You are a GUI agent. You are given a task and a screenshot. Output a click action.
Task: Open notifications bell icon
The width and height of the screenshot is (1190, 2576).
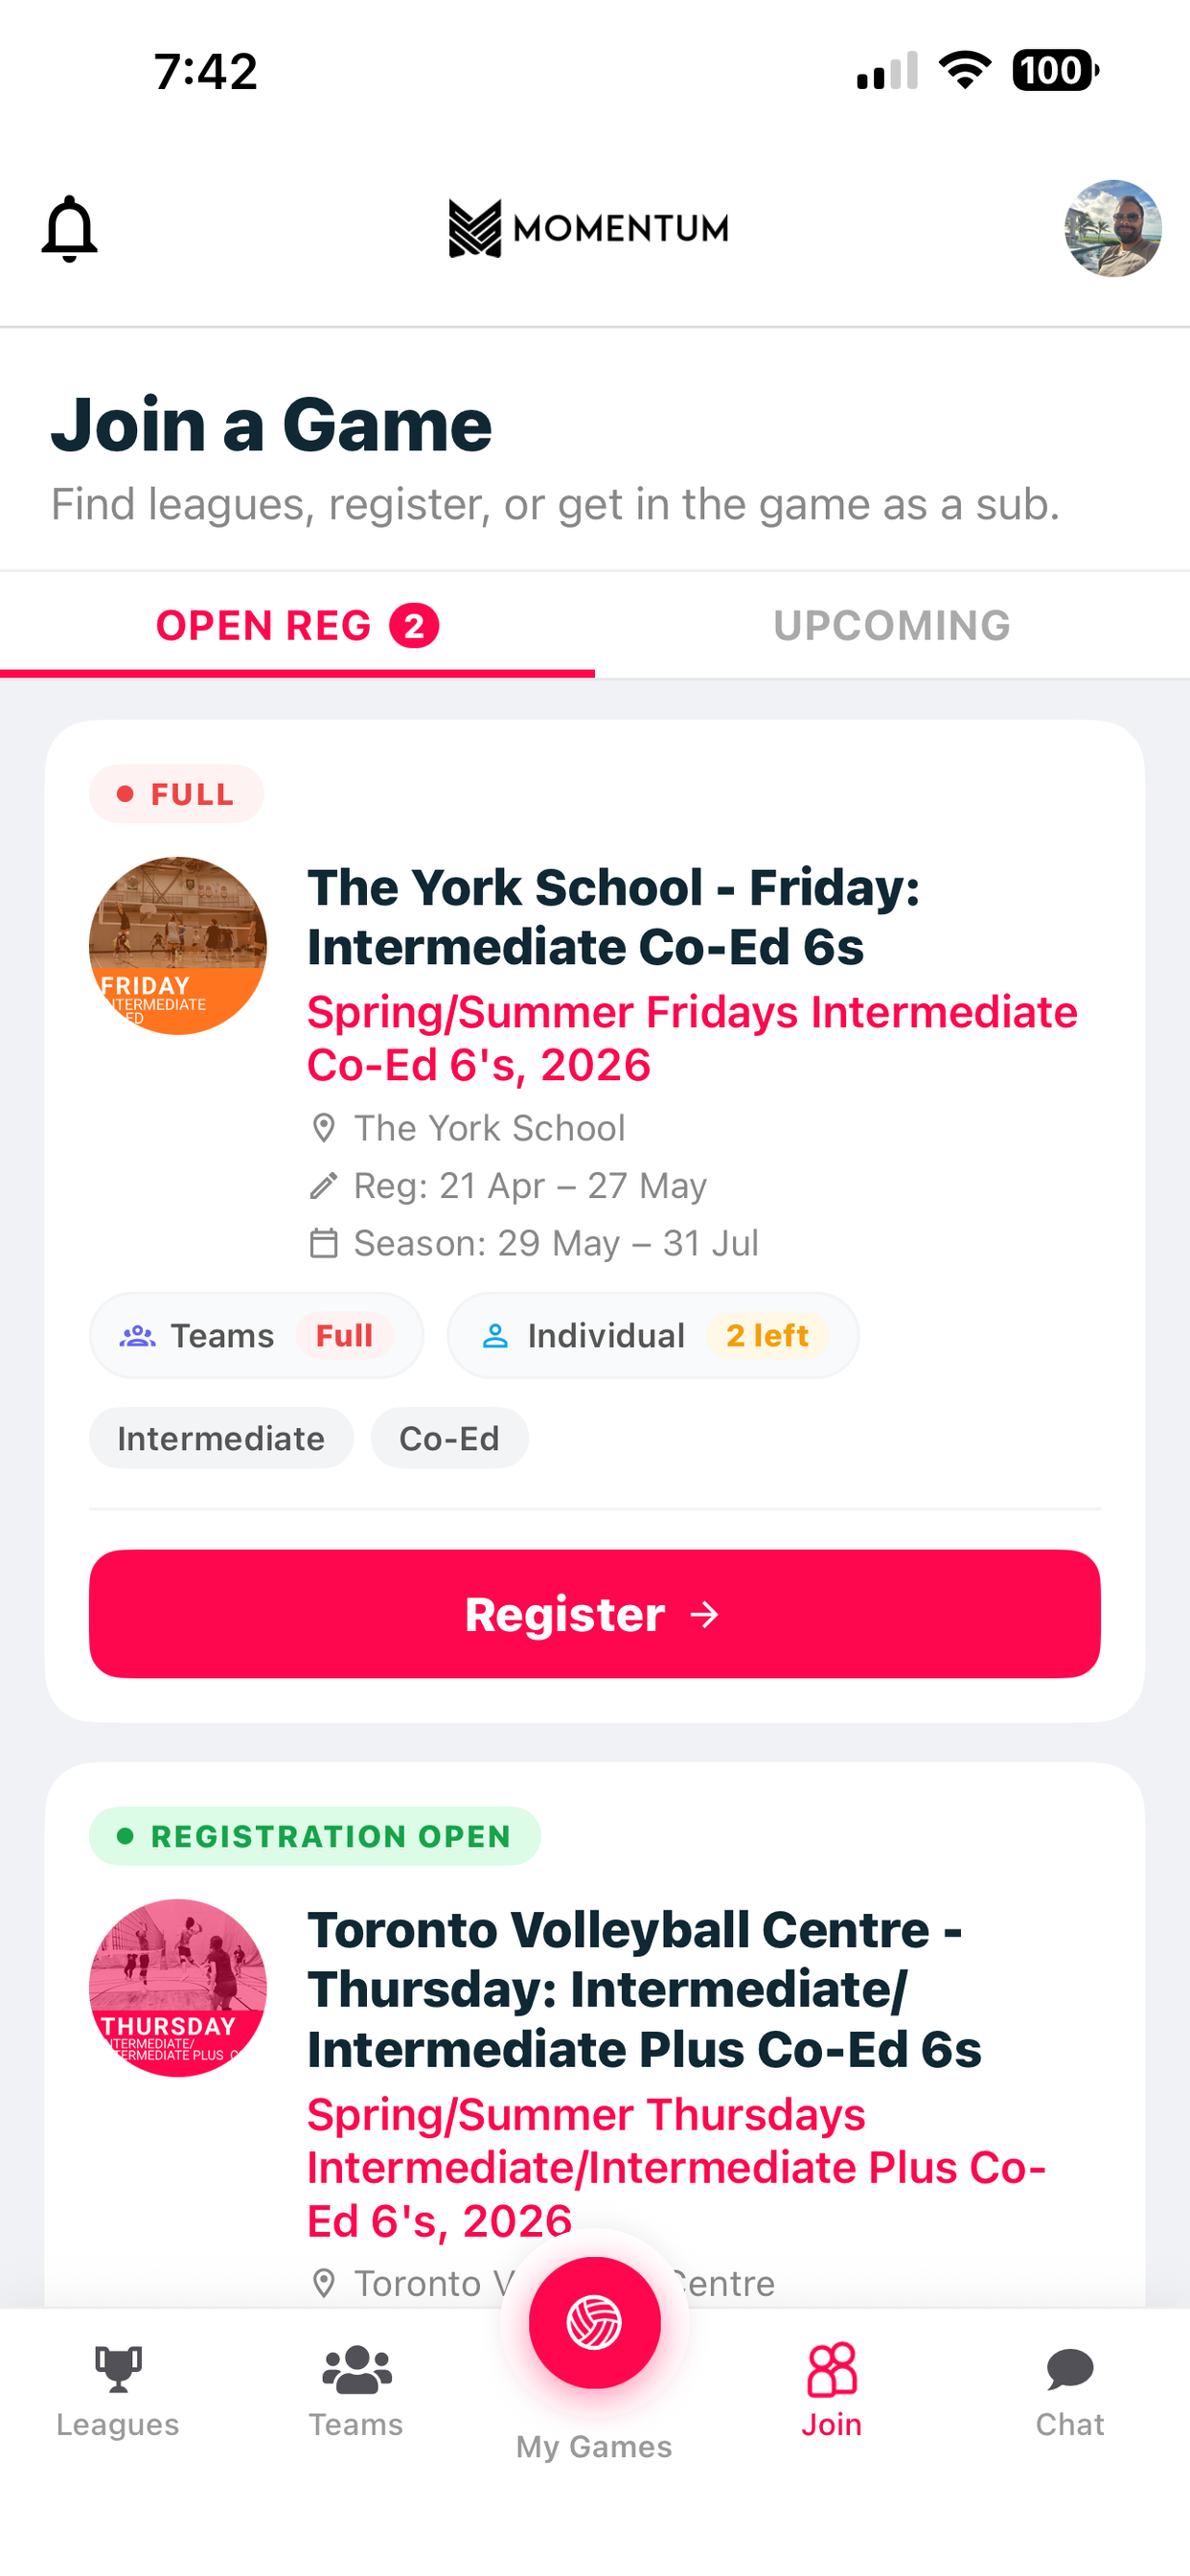click(x=69, y=228)
